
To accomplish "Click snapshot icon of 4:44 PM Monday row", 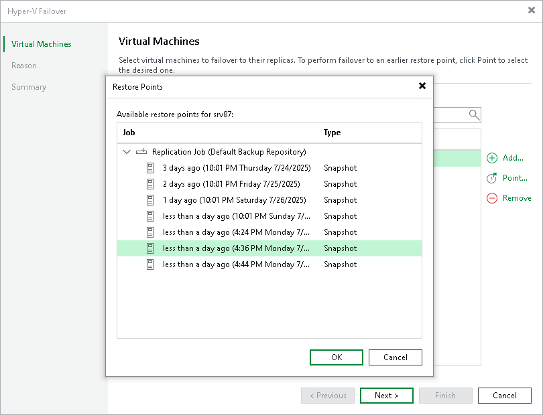I will [150, 264].
